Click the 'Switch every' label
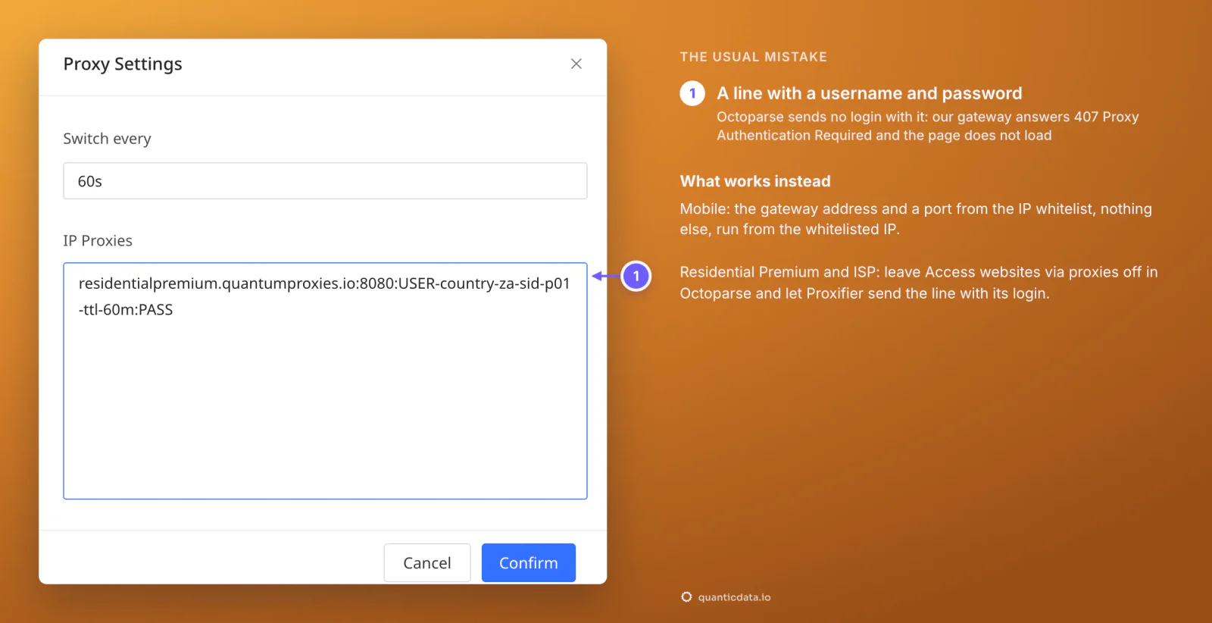This screenshot has width=1212, height=623. (107, 139)
